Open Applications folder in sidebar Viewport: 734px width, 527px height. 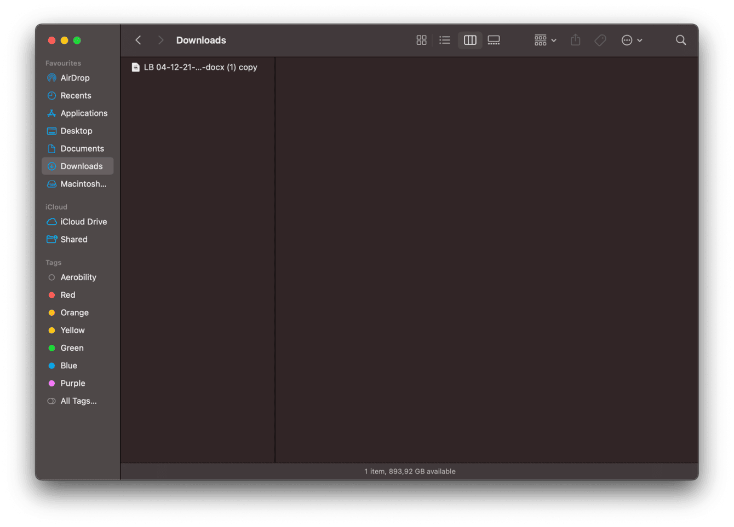click(84, 113)
